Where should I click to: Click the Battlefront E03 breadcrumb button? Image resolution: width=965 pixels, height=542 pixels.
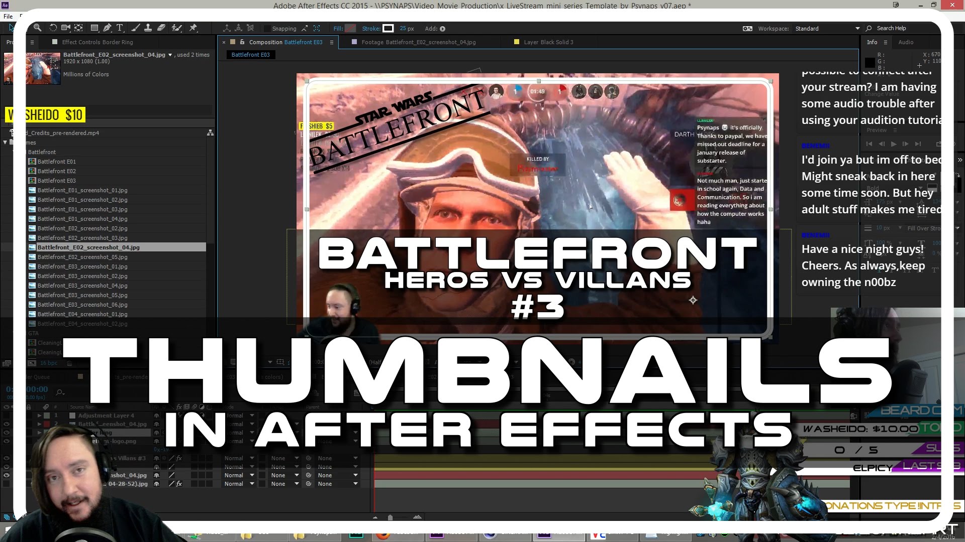coord(250,55)
